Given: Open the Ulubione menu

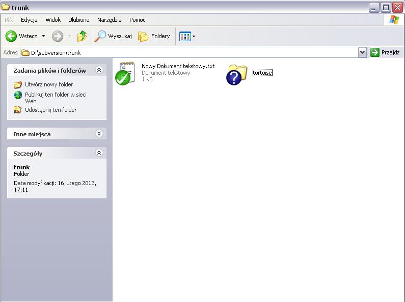Looking at the screenshot, I should [x=79, y=20].
